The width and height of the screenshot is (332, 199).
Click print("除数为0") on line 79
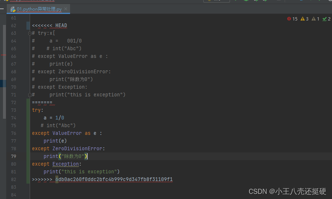pos(65,156)
